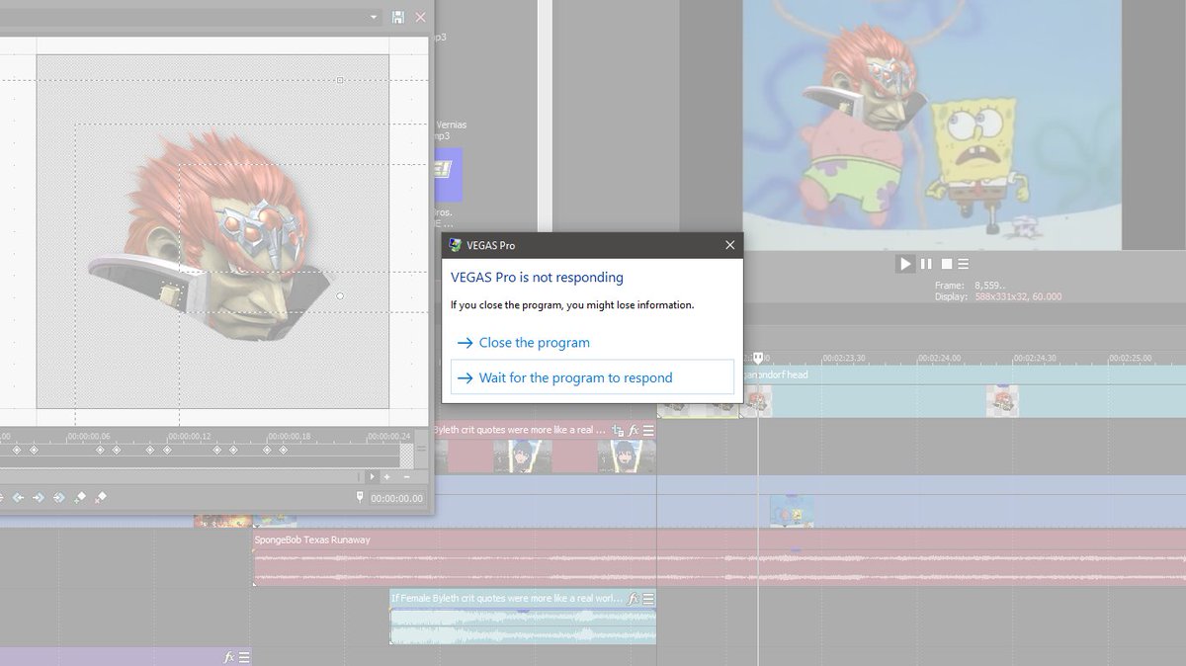
Task: Select the Ganondorf head clip on the timeline
Action: [x=964, y=392]
